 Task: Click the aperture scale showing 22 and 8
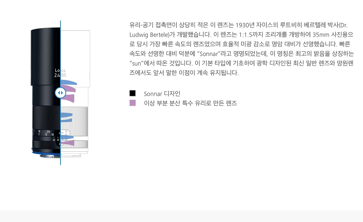56,140
